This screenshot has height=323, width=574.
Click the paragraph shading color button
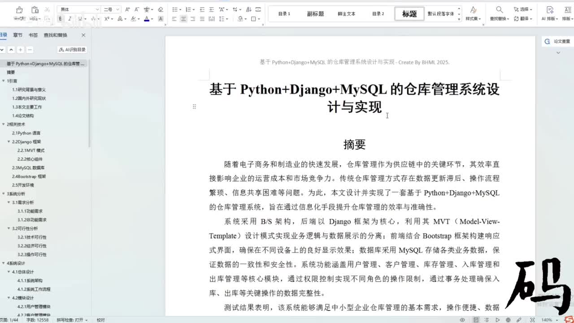pyautogui.click(x=240, y=19)
